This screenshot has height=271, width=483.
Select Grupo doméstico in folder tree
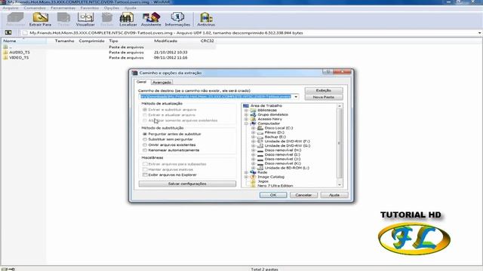(272, 114)
